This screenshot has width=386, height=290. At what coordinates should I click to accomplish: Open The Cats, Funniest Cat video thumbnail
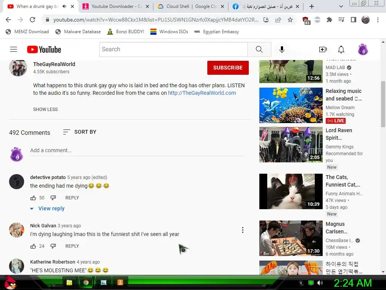point(291,191)
